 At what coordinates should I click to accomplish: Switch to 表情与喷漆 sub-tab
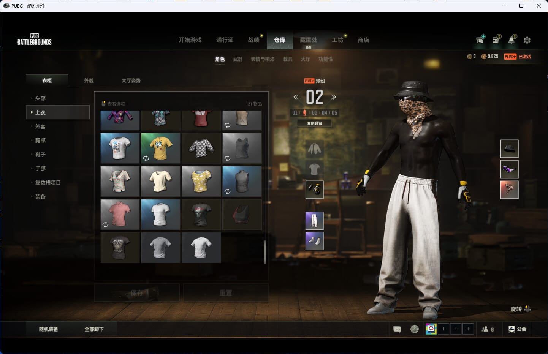[x=263, y=59]
